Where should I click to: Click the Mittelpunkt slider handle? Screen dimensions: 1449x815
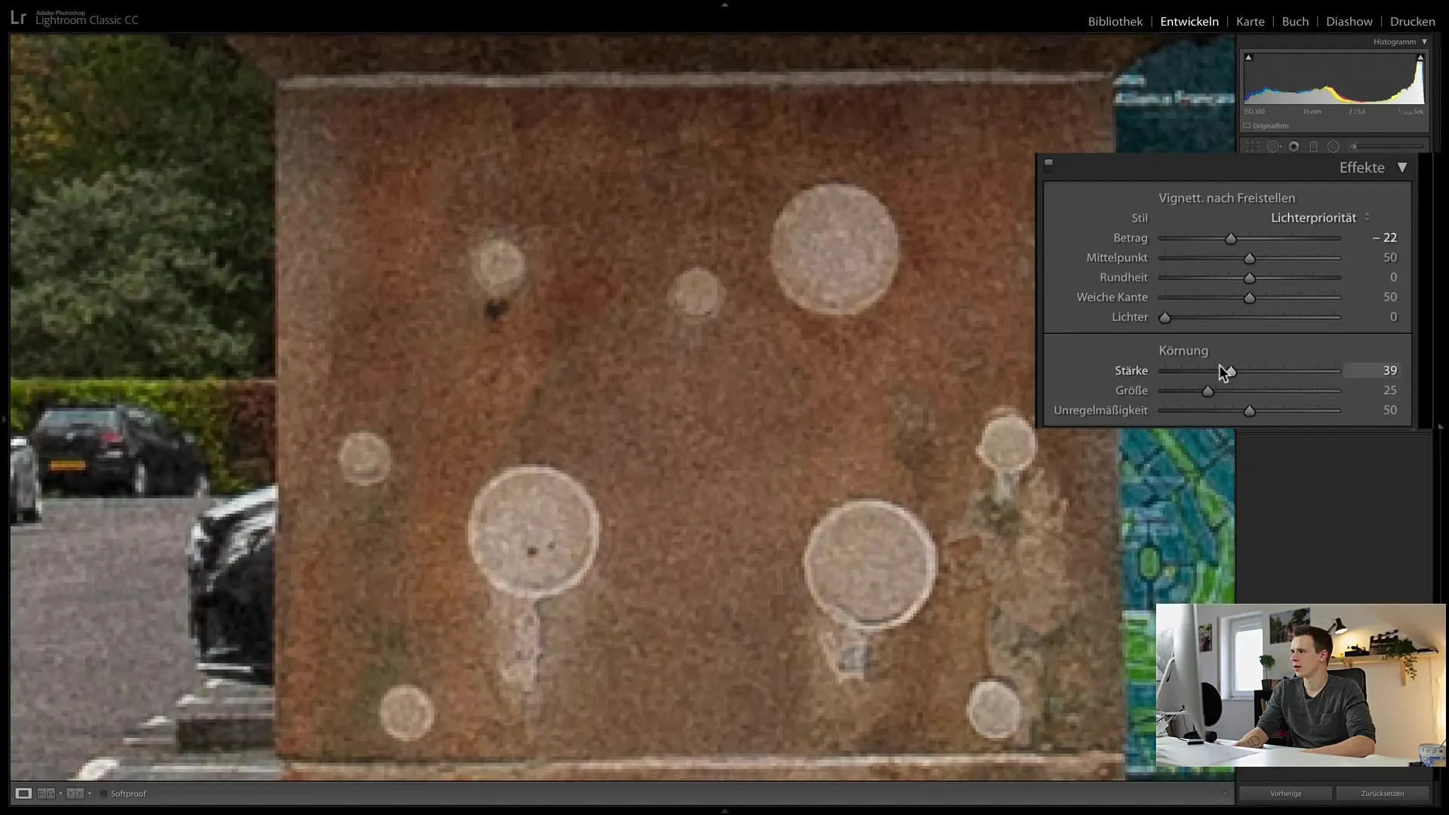pos(1250,258)
